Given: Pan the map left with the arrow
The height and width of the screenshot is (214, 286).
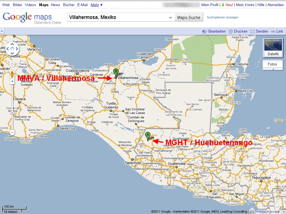Looking at the screenshot, I should click(x=8, y=49).
